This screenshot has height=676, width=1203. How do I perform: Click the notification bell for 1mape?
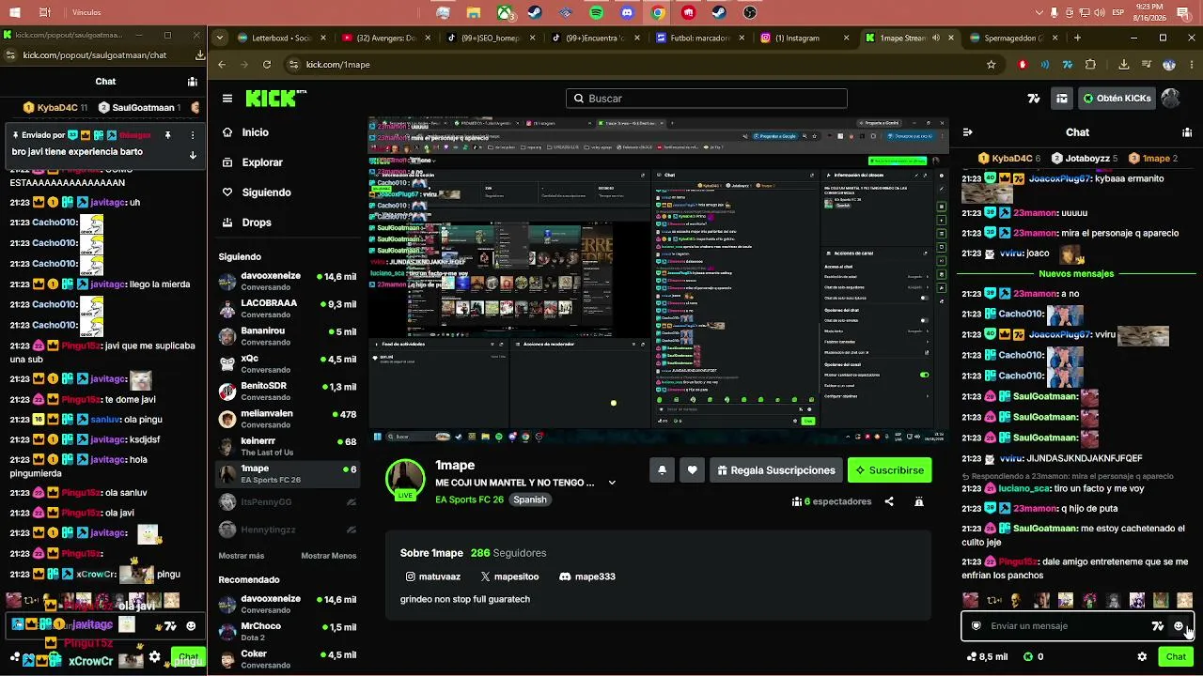point(662,470)
